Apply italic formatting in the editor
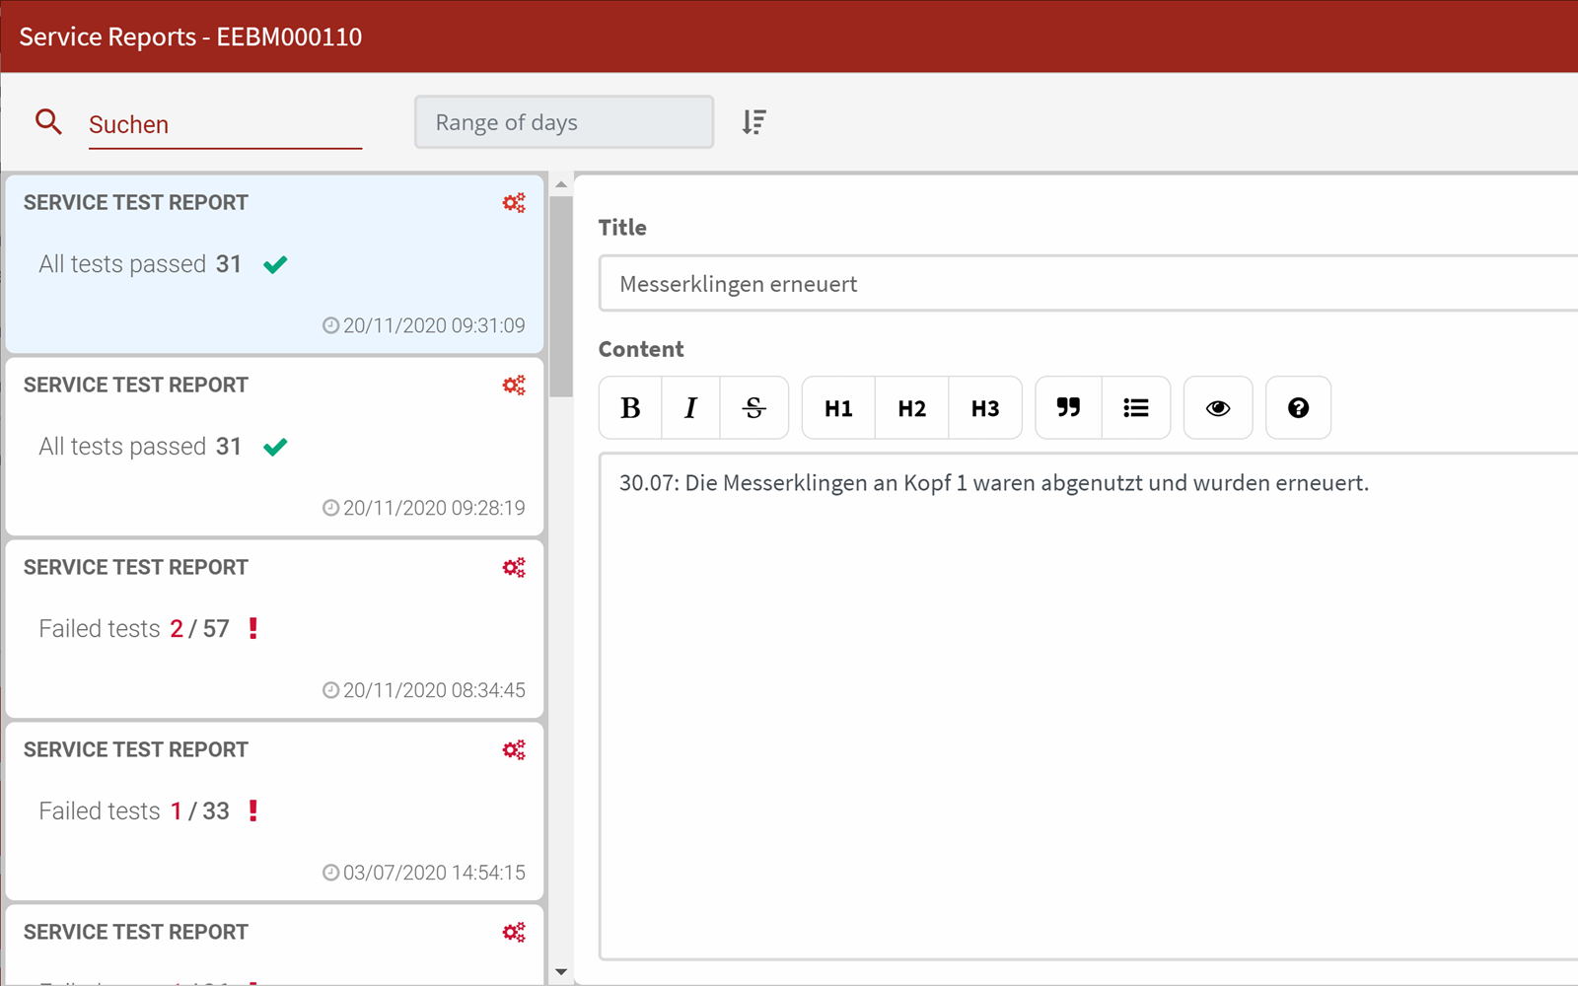This screenshot has height=986, width=1578. 690,408
